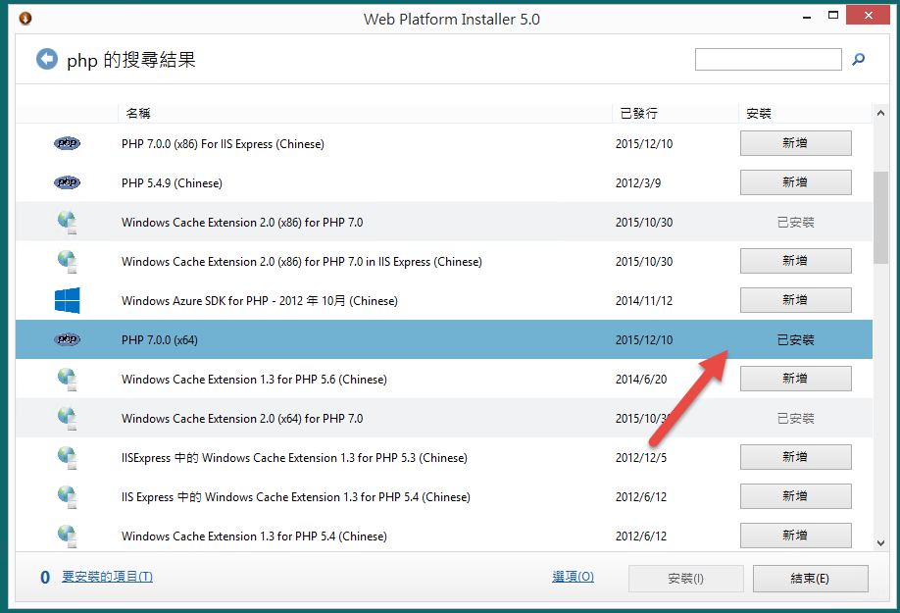900x613 pixels.
Task: Go back using the blue arrow icon
Action: coord(47,59)
